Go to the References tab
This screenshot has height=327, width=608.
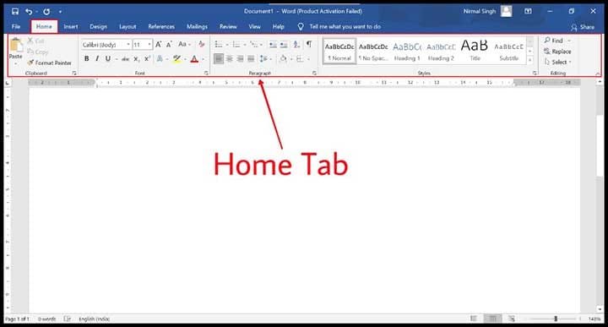[161, 26]
